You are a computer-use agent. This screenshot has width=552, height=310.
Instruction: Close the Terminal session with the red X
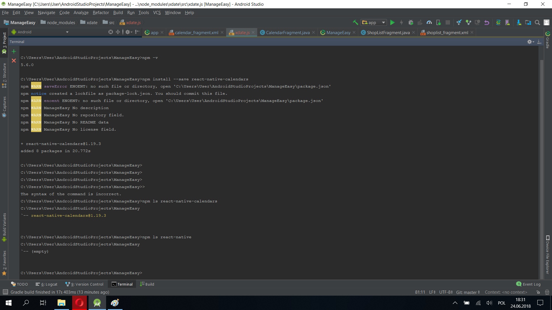(x=14, y=61)
